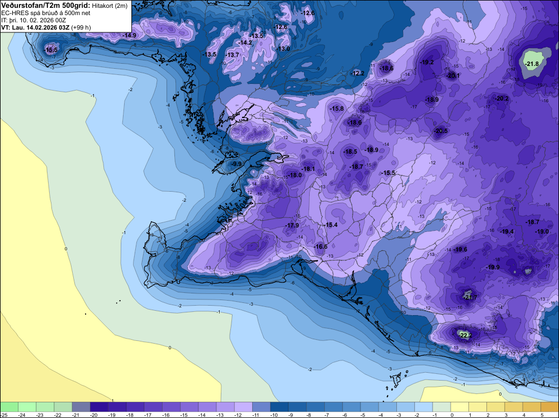This screenshot has width=559, height=418.
Task: Select the -14.2 temperature value
Action: 245,42
